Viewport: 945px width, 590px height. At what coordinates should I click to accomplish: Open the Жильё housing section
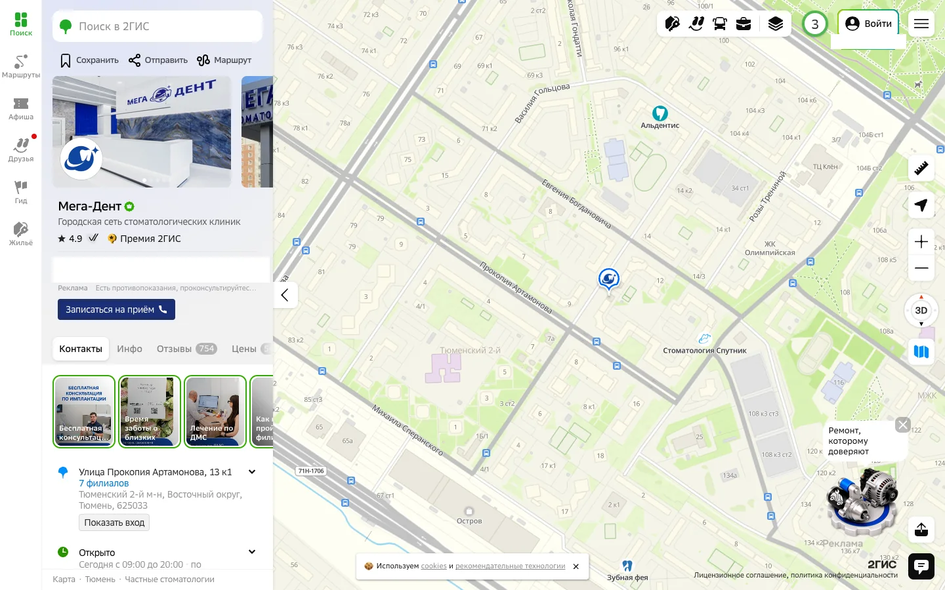(21, 234)
